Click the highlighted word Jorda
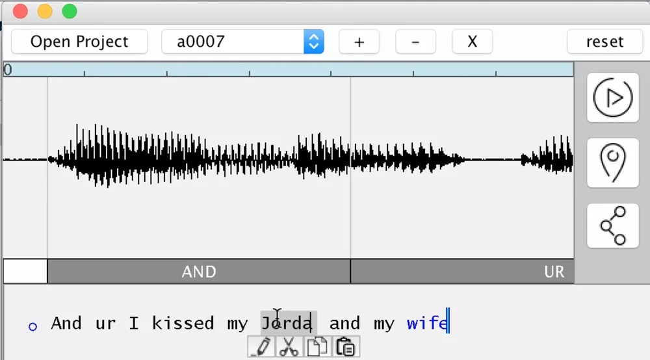650x360 pixels. coord(288,323)
